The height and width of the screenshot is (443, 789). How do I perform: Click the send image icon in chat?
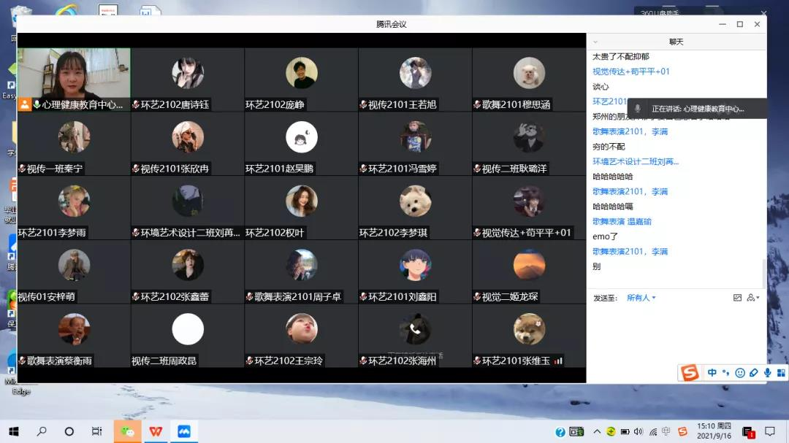[x=737, y=298]
